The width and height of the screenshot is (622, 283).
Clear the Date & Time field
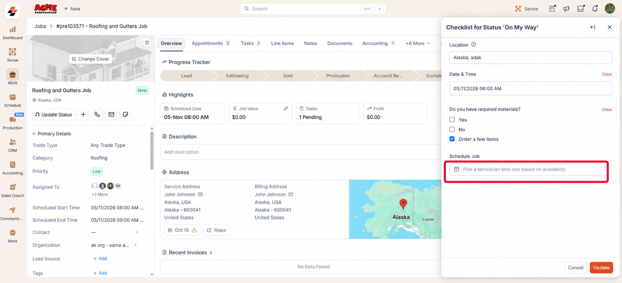coord(607,74)
